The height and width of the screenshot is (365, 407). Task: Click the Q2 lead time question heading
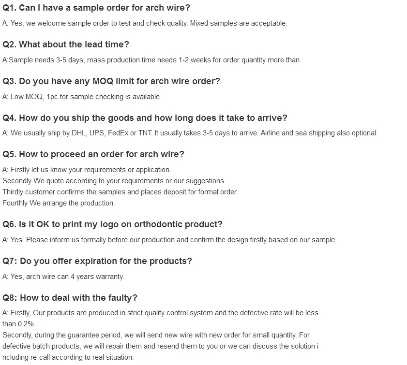pyautogui.click(x=66, y=44)
